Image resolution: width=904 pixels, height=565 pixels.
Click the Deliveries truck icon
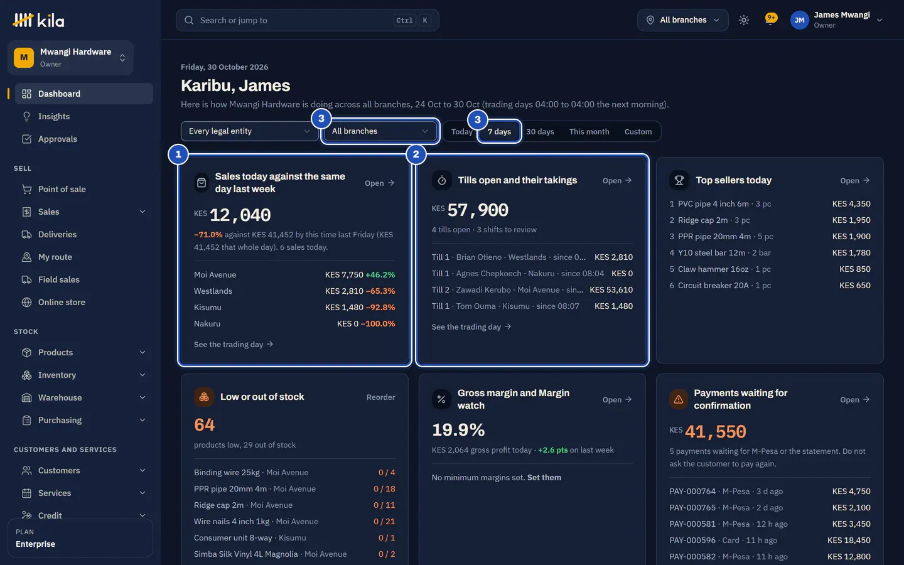26,234
